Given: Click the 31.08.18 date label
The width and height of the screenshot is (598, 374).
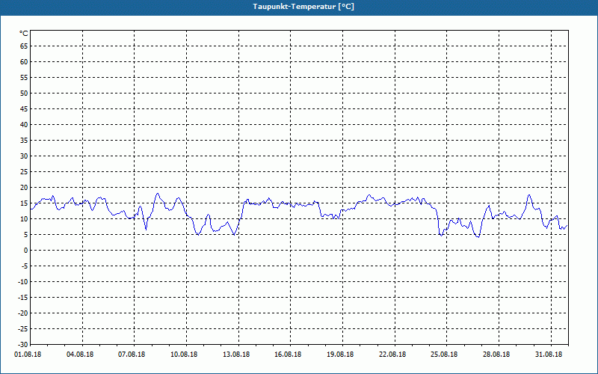Looking at the screenshot, I should [549, 355].
